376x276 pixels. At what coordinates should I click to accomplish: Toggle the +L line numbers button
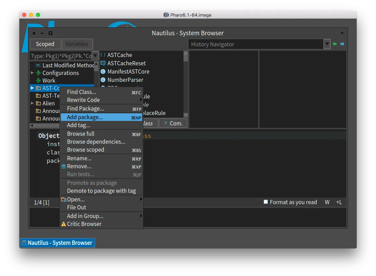click(x=339, y=202)
